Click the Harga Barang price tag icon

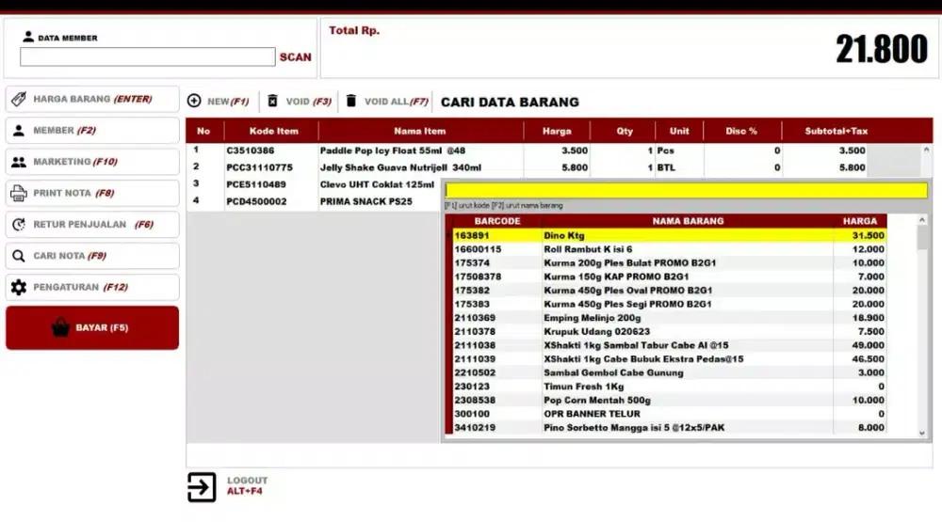(x=19, y=99)
